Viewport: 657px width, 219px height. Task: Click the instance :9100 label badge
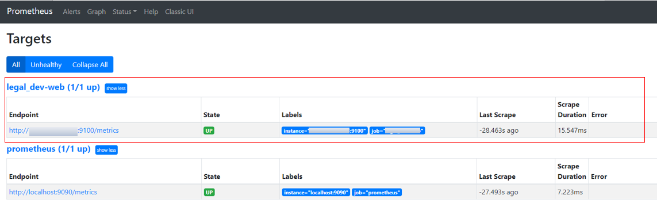325,130
